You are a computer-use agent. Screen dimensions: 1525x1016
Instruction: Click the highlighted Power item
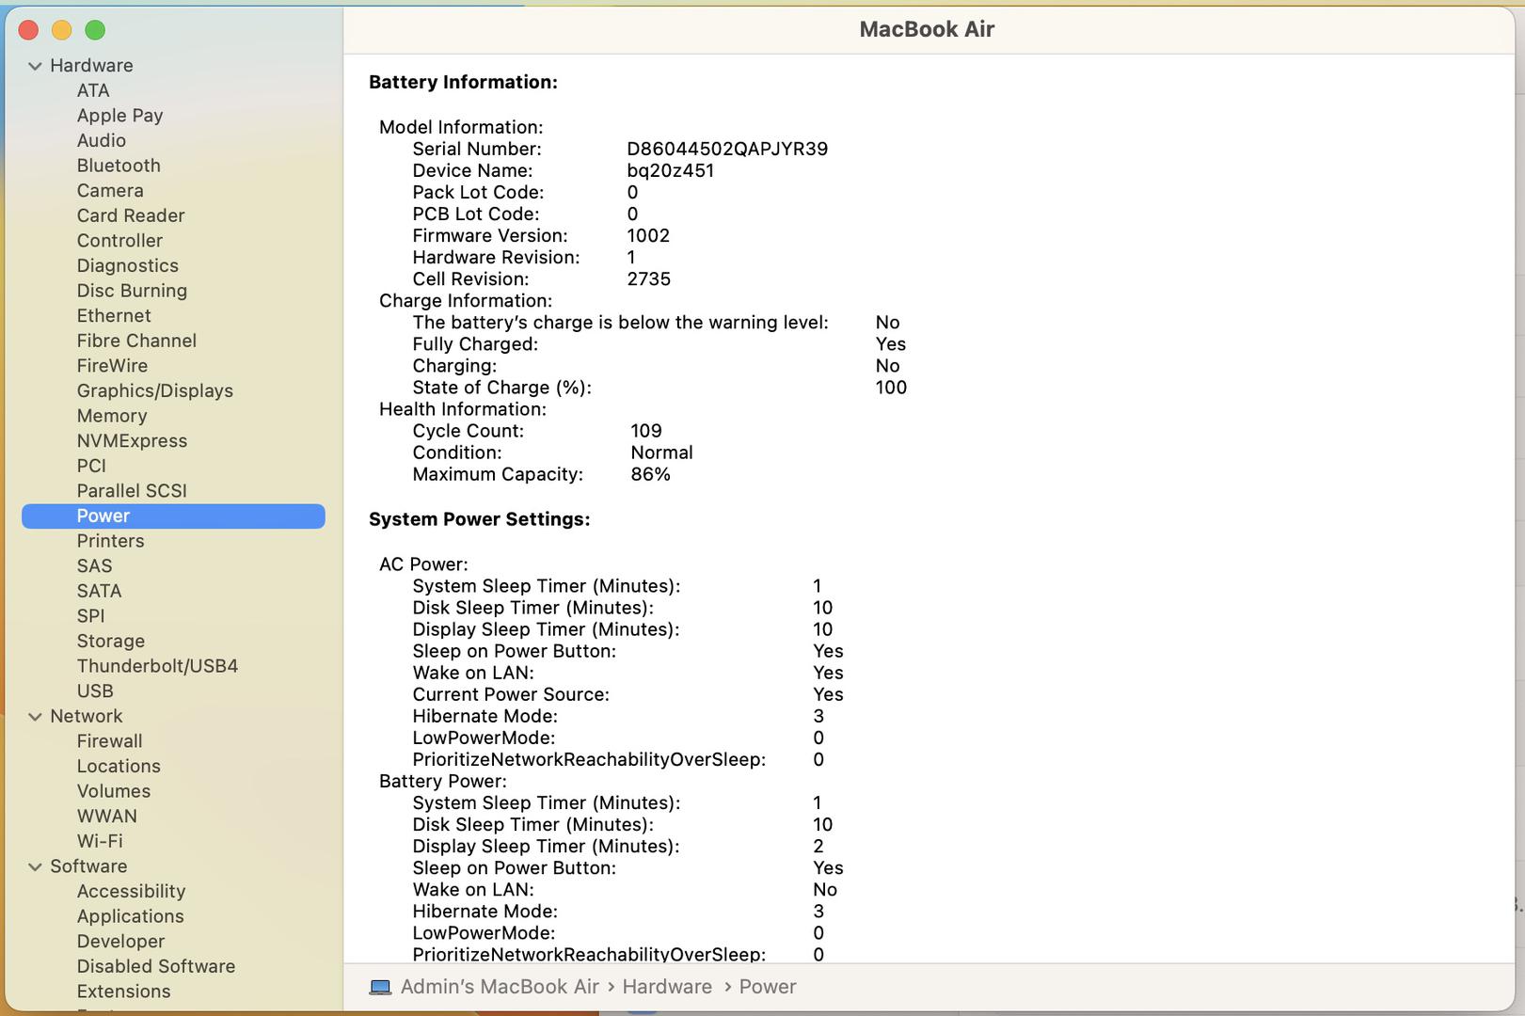[173, 516]
